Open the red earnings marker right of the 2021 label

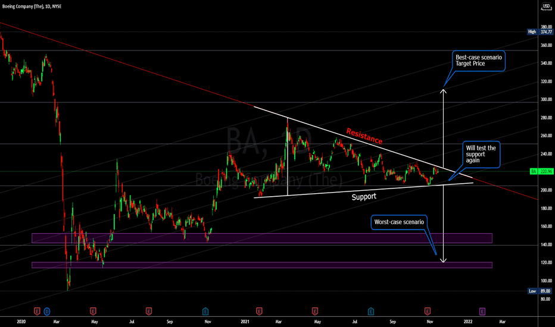[259, 312]
